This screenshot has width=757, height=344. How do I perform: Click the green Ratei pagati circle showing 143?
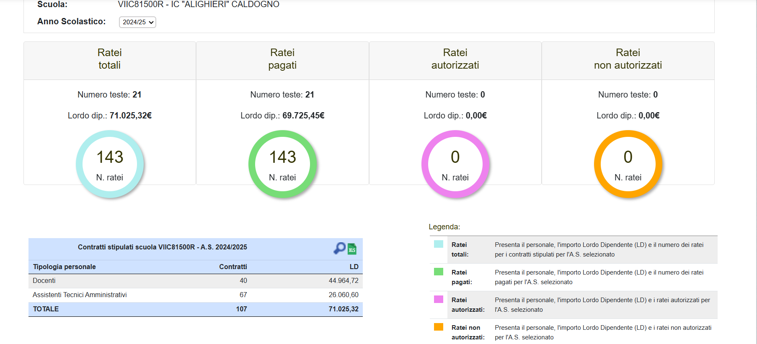pos(282,164)
